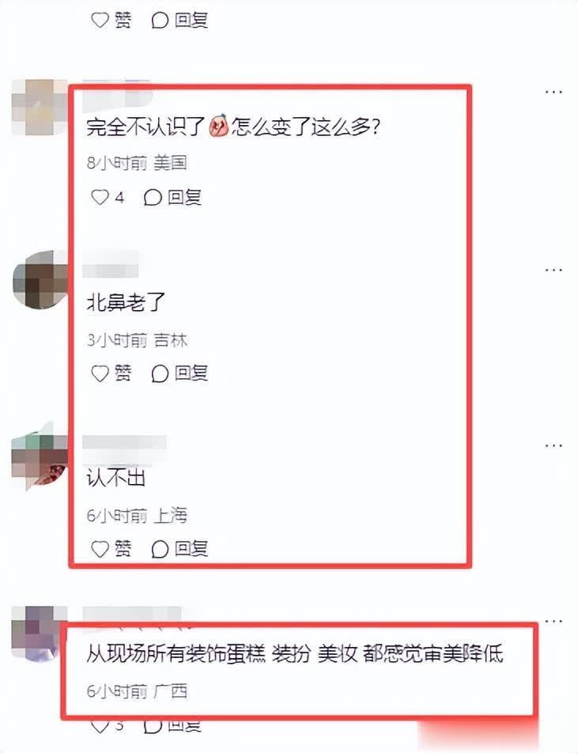Click the reply bubble of topmost comment
Viewport: 577px width, 753px height.
[179, 21]
